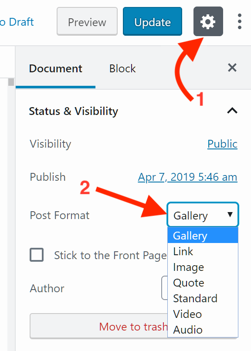Switch to the Block tab
The image size is (251, 351).
point(122,68)
